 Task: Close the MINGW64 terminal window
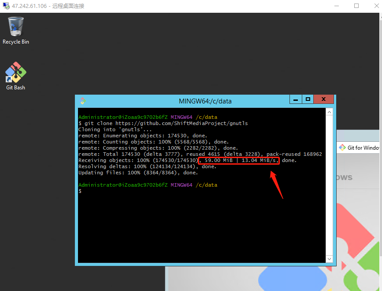coord(324,99)
